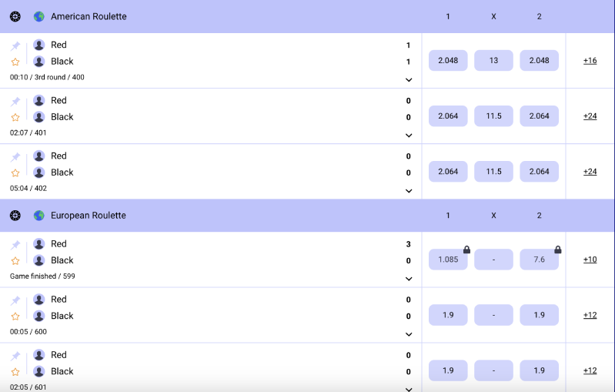Toggle favorite star on round 402 match
Viewport: 615px width, 392px height.
tap(15, 173)
